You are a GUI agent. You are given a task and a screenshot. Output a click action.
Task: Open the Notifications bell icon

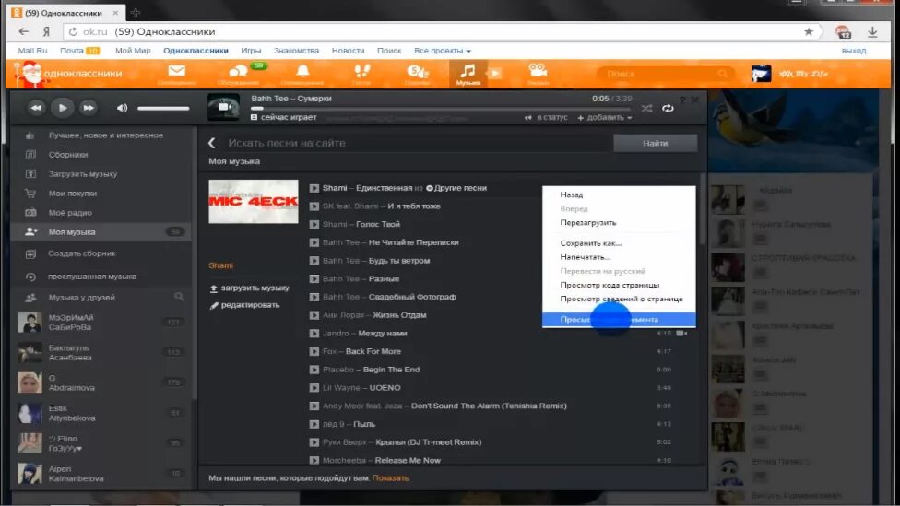click(x=302, y=71)
